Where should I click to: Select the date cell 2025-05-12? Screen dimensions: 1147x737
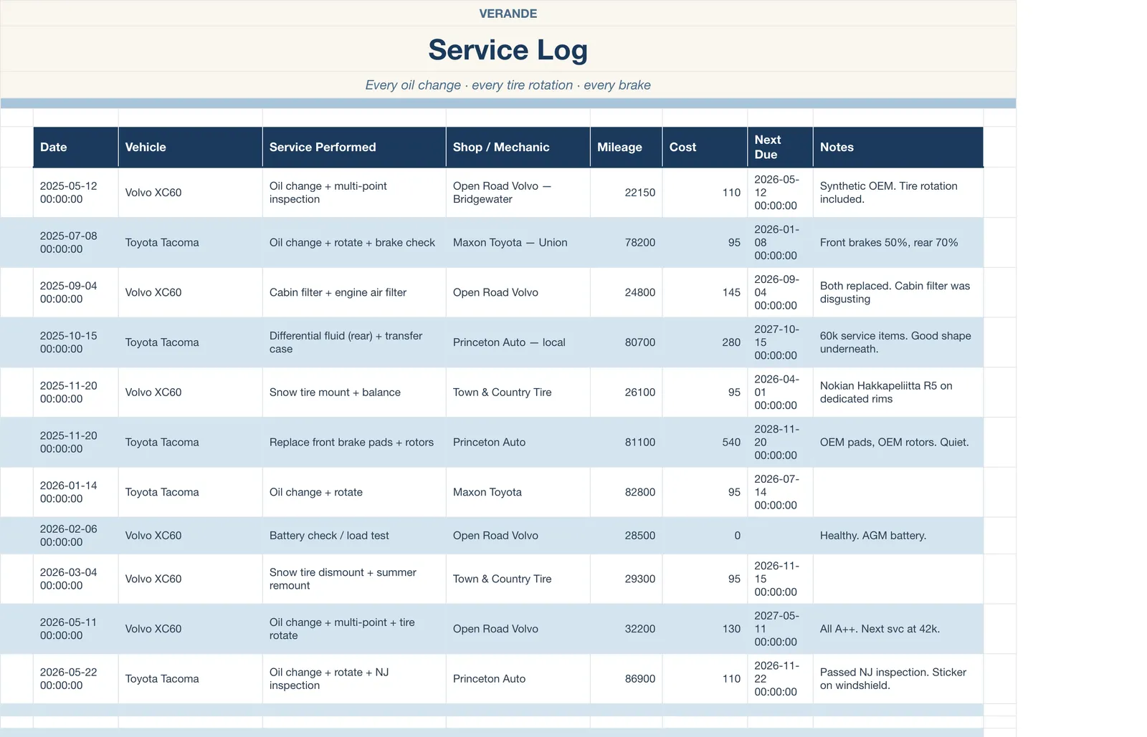(76, 193)
